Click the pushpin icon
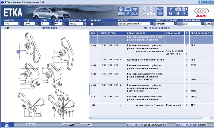Image resolution: width=214 pixels, height=128 pixels. pos(171,9)
